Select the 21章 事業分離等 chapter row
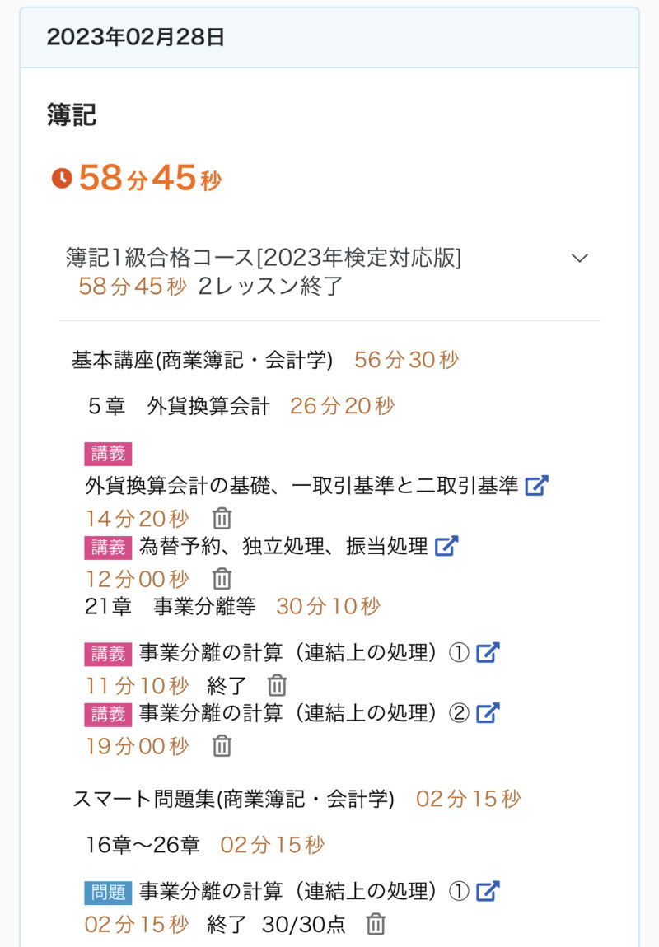The width and height of the screenshot is (659, 947). 170,607
